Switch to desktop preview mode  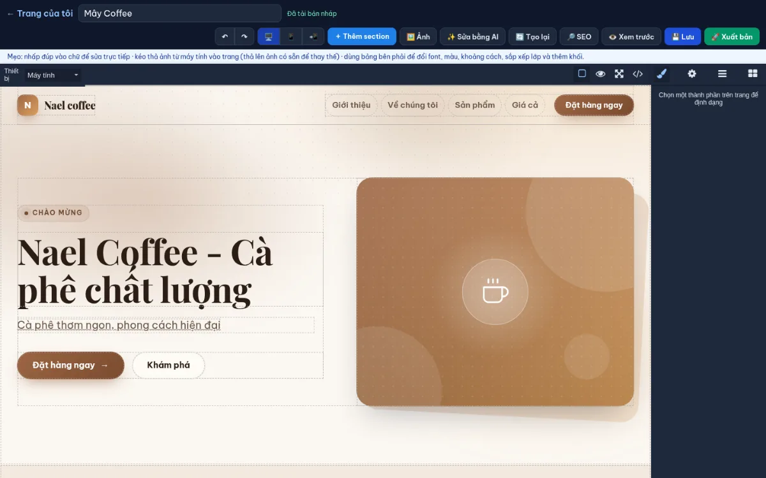(269, 36)
